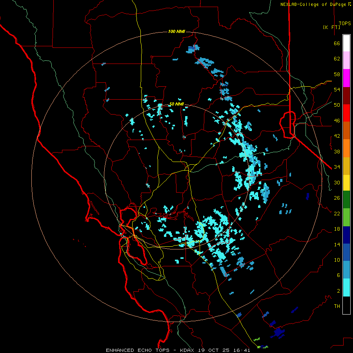Click the cyan 10 legend swatch
The width and height of the screenshot is (353, 353).
(346, 287)
